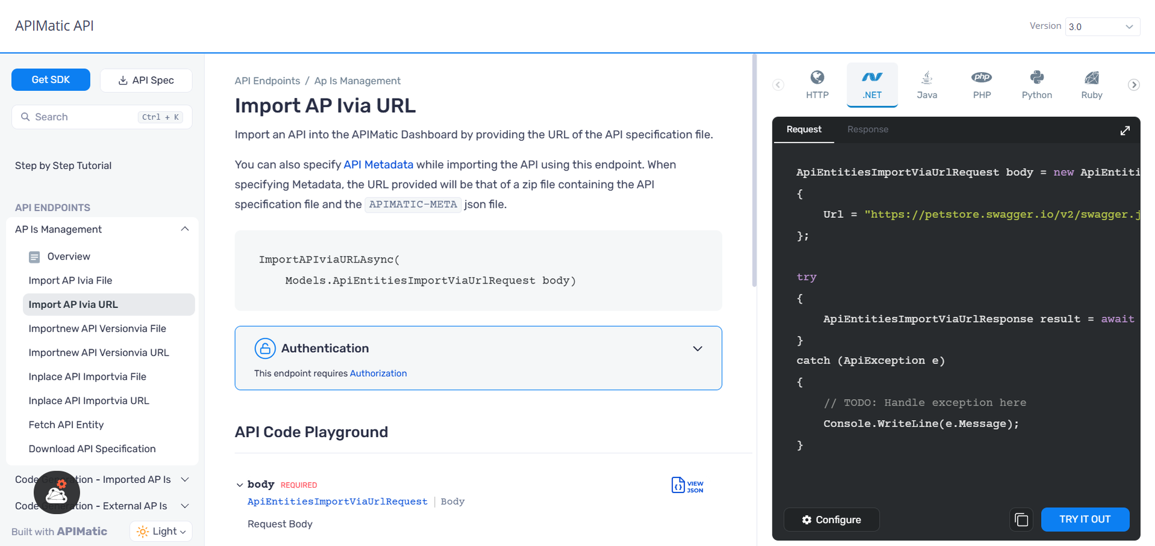Open the Overview page

(69, 256)
